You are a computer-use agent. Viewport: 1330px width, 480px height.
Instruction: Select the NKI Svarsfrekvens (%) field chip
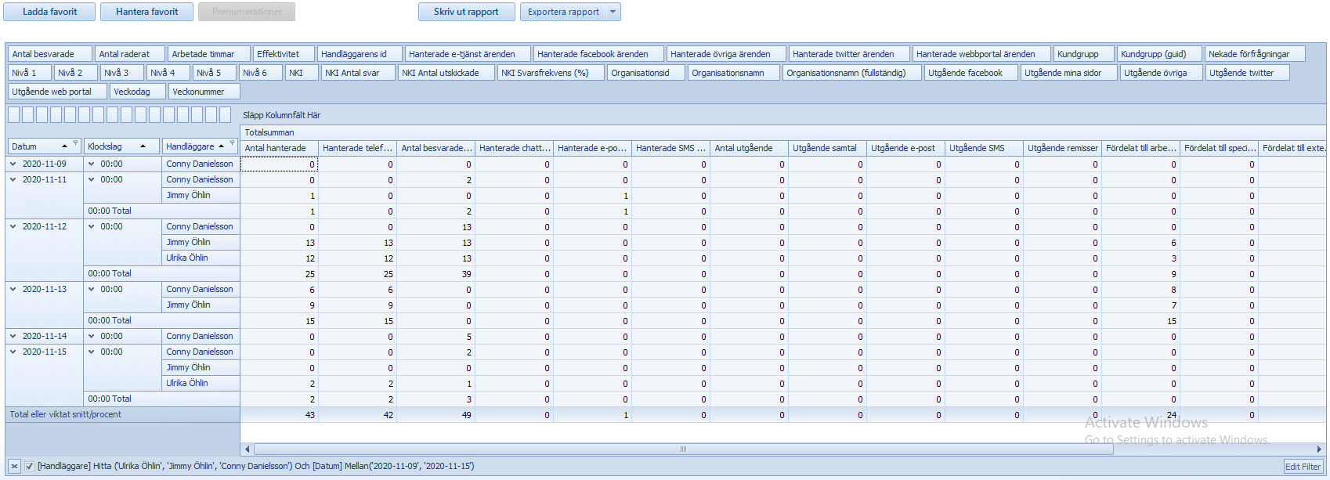[x=551, y=73]
